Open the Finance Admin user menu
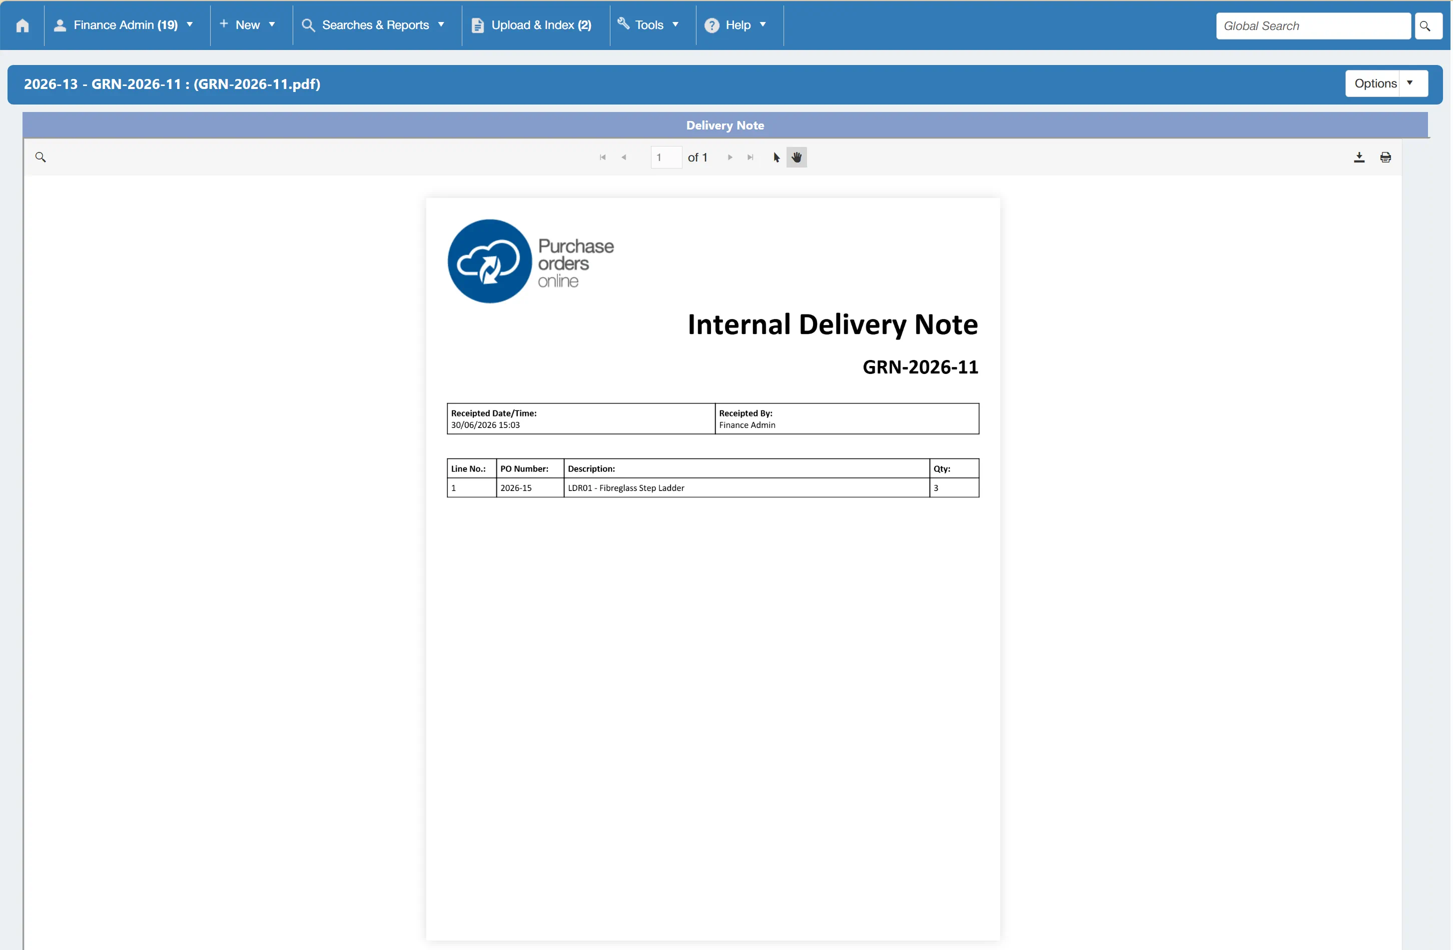The width and height of the screenshot is (1453, 950). [x=124, y=25]
